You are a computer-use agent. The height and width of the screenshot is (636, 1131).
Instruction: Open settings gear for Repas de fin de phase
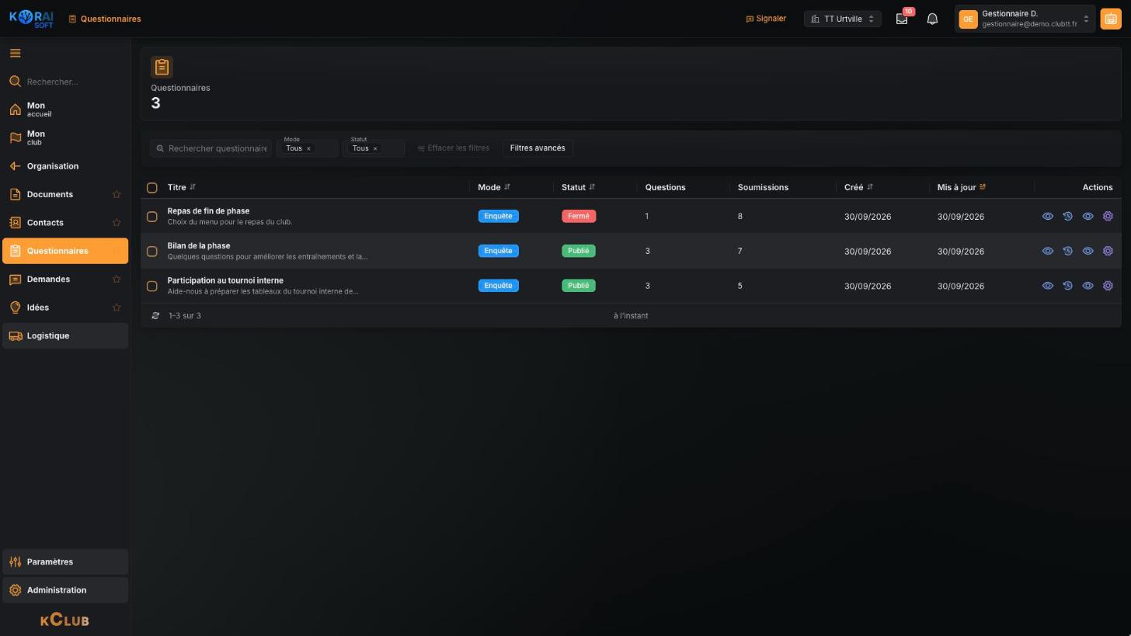(1108, 217)
